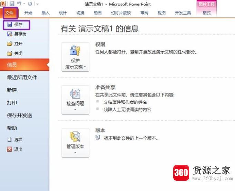The image size is (235, 191).
Task: Choose 另存为 in the backstage menu
Action: tap(17, 34)
